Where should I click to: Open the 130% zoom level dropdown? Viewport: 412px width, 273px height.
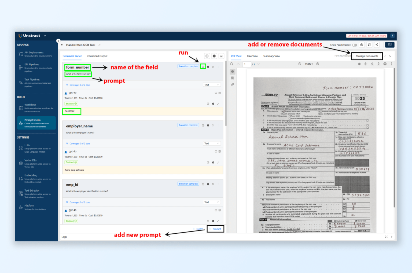pyautogui.click(x=309, y=64)
